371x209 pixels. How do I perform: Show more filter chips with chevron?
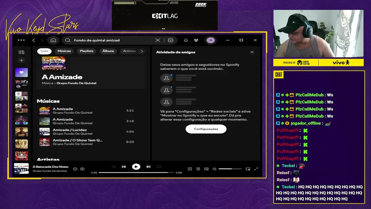click(x=142, y=51)
